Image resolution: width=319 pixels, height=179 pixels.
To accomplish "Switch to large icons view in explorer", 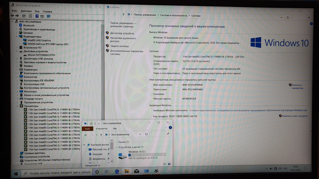I will (x=169, y=164).
